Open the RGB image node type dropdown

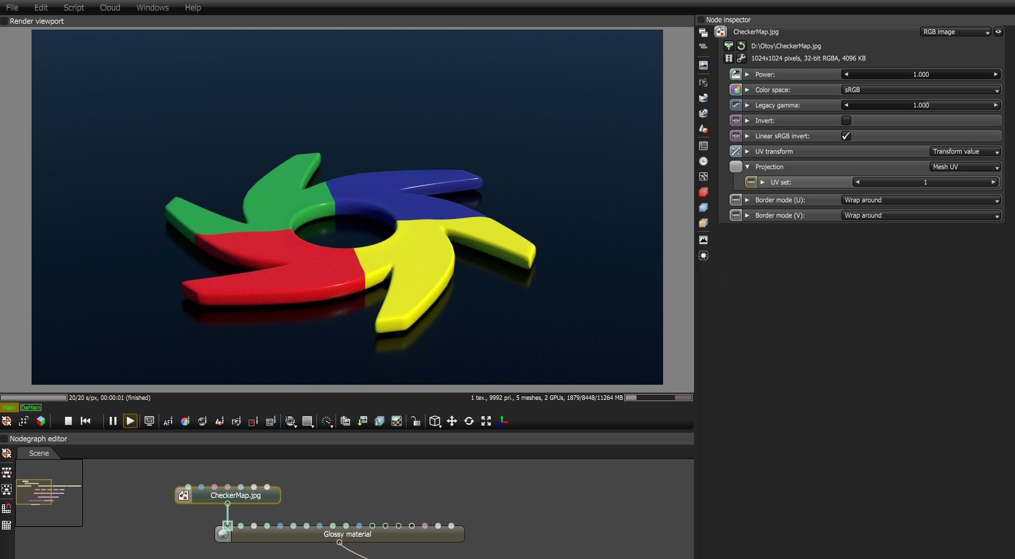click(x=955, y=32)
